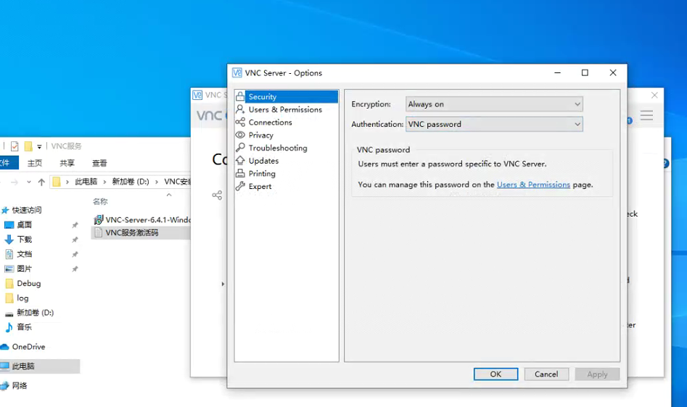Click the Explorer up-arrow navigation button
Image resolution: width=687 pixels, height=407 pixels.
tap(41, 182)
